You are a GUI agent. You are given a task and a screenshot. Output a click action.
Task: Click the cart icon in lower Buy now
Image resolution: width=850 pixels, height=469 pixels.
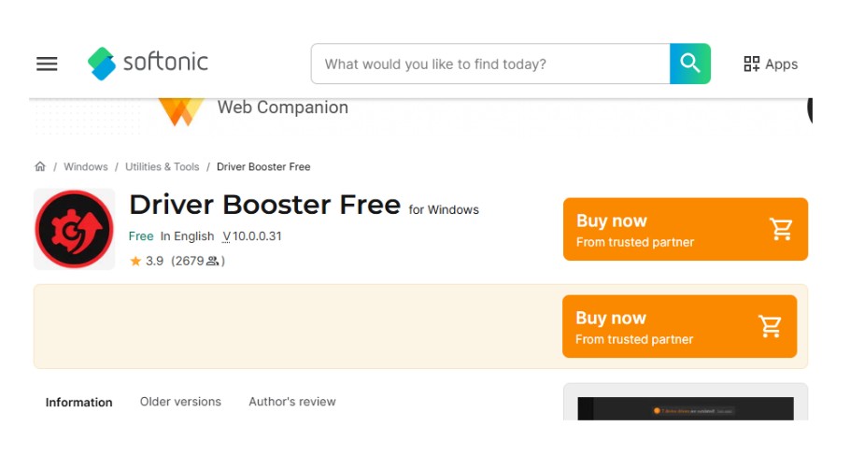coord(771,327)
